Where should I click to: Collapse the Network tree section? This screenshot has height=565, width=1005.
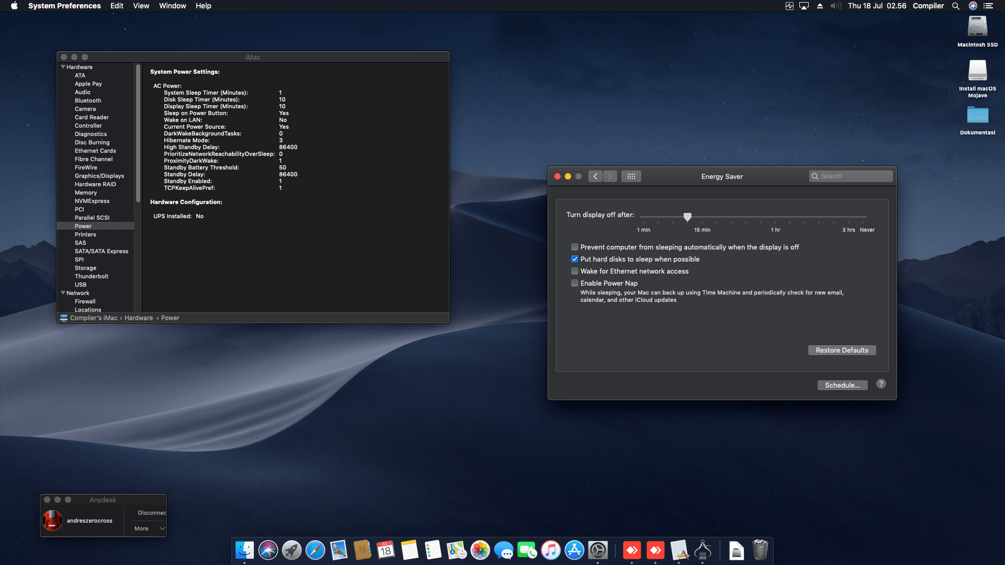tap(63, 293)
